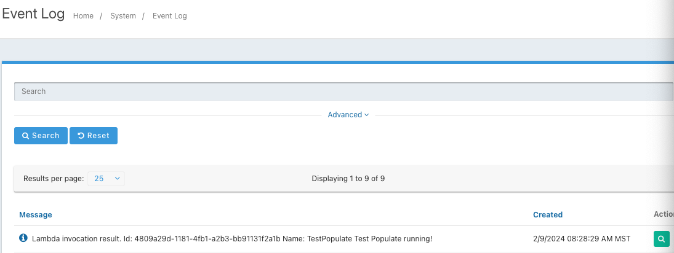The height and width of the screenshot is (253, 674).
Task: Navigate to System breadcrumb link
Action: (123, 16)
